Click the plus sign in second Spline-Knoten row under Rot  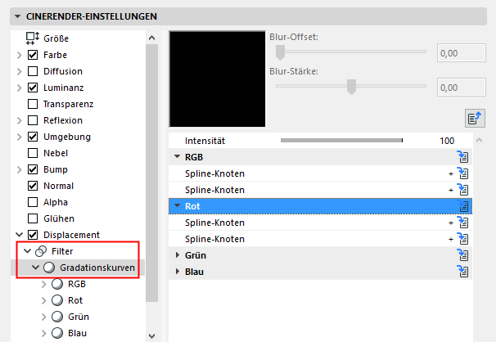(451, 240)
